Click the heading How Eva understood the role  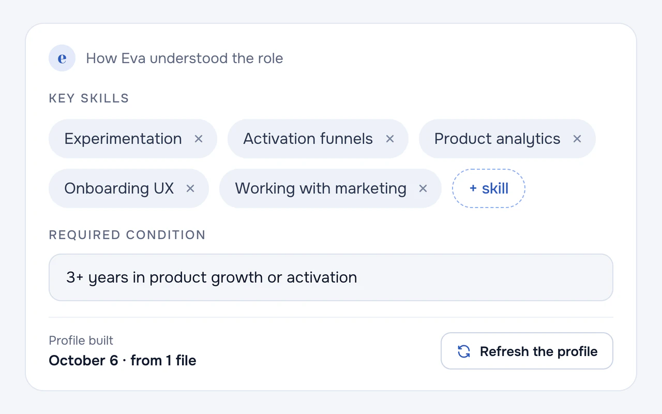coord(185,58)
